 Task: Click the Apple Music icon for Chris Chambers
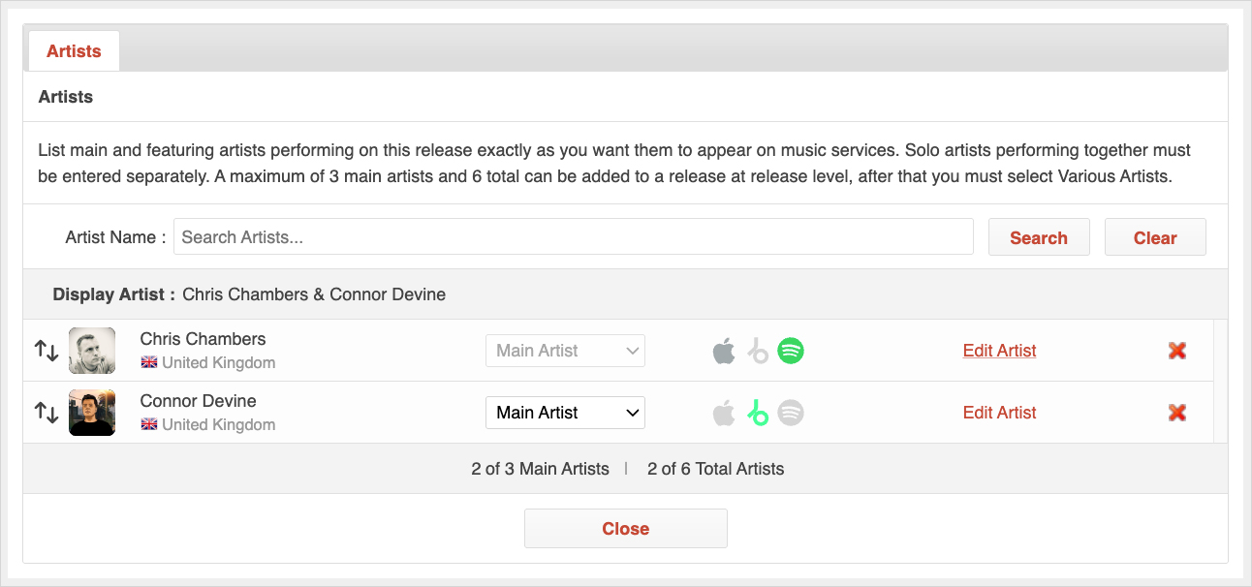pyautogui.click(x=725, y=351)
